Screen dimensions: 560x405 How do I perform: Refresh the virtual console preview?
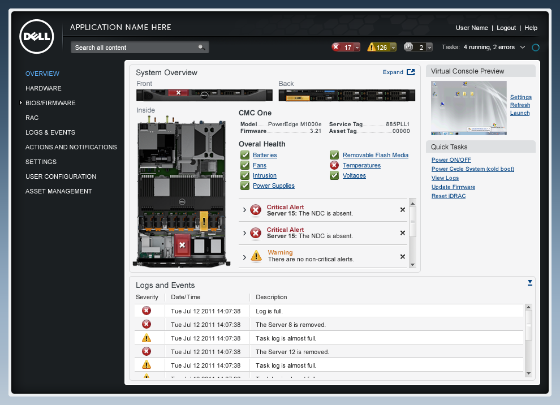520,105
